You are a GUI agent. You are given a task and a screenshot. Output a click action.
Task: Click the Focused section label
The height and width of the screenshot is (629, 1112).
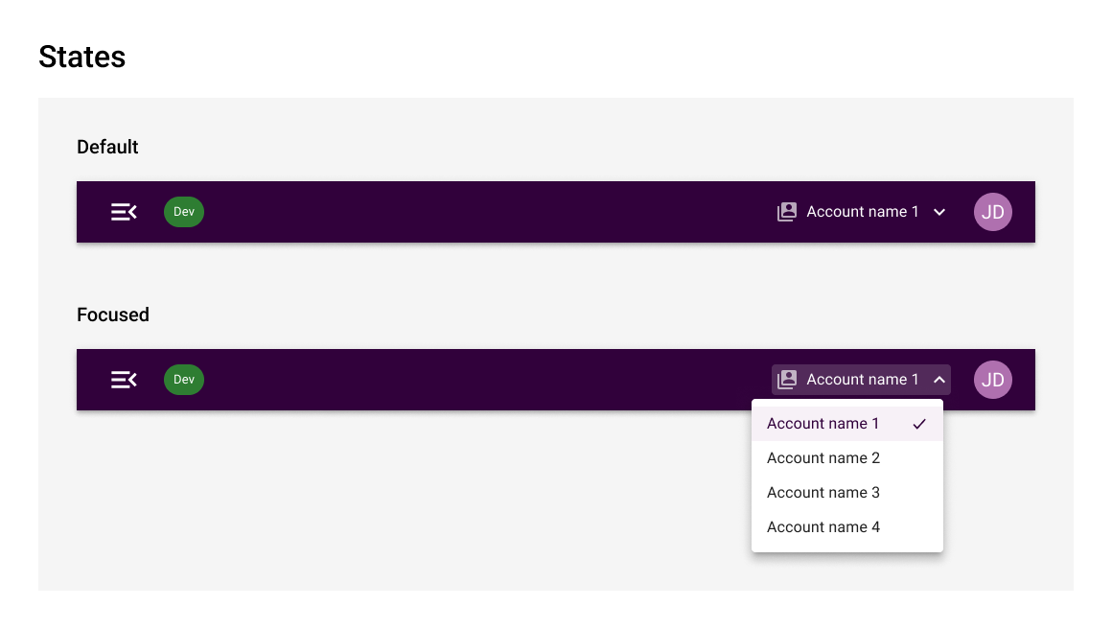click(x=113, y=314)
